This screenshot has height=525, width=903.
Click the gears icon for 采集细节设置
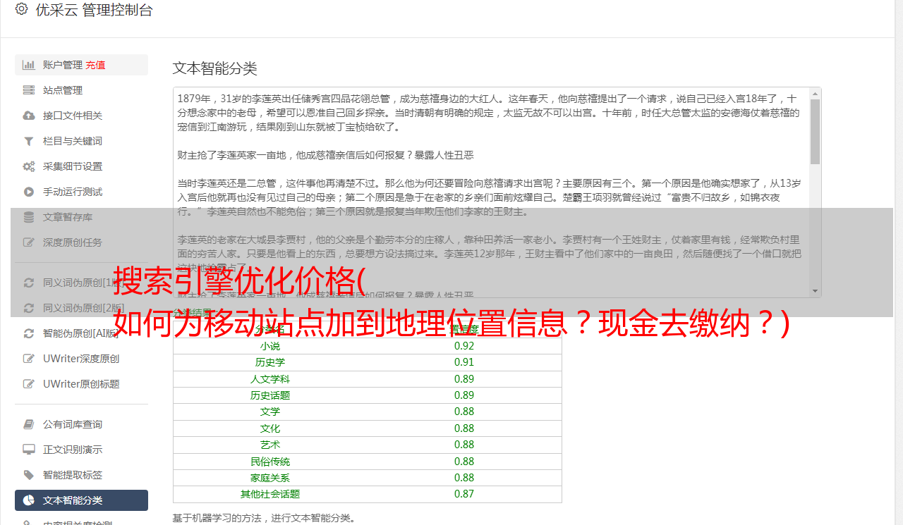pyautogui.click(x=28, y=166)
